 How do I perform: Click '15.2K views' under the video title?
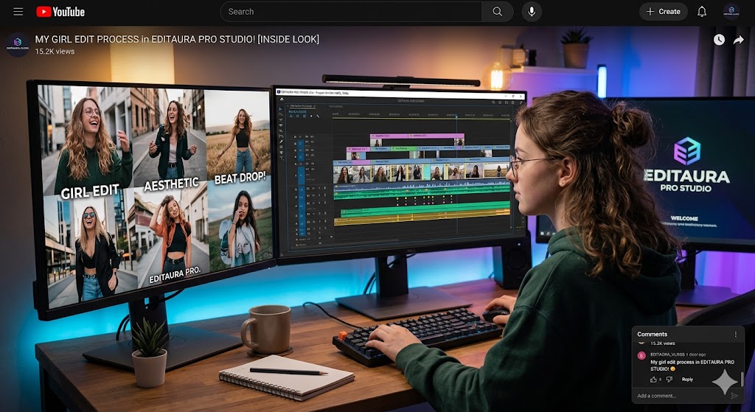point(55,52)
